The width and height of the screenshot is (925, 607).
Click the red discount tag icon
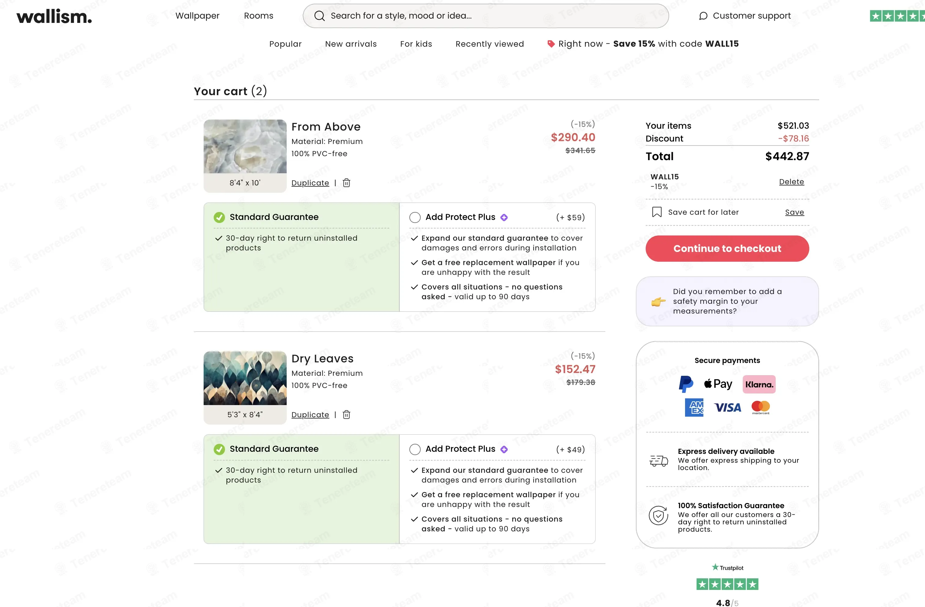[551, 44]
